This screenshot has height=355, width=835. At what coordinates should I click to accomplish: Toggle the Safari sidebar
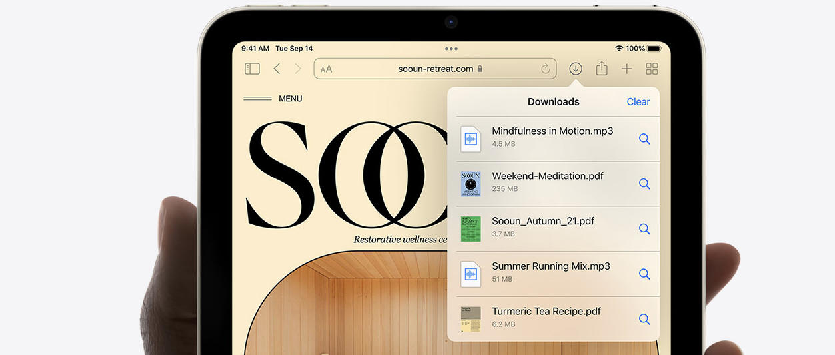point(252,69)
